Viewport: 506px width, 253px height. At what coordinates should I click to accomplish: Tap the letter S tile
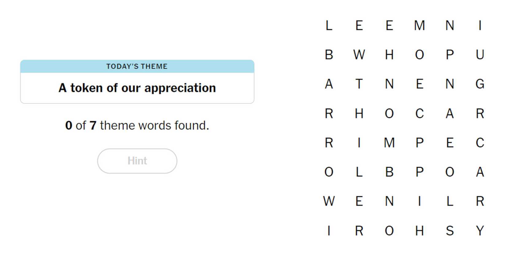tap(450, 231)
